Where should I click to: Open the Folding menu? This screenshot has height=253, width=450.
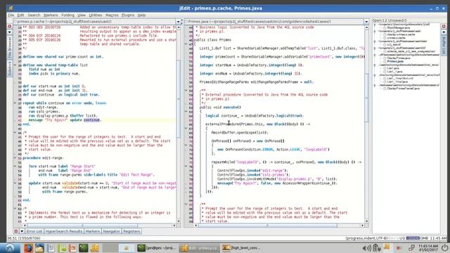67,15
